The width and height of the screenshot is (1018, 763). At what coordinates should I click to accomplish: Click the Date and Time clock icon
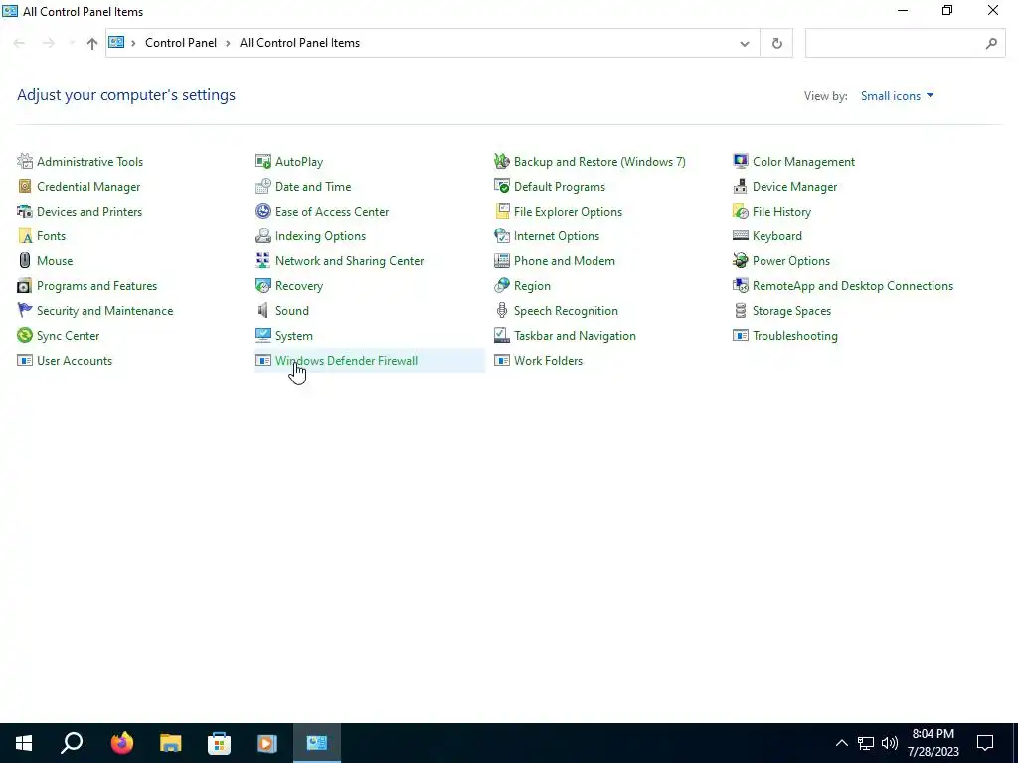(262, 186)
